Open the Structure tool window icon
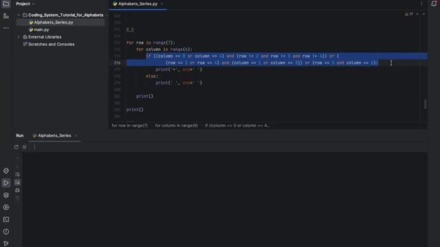Screen dimensions: 440x247 (6, 16)
